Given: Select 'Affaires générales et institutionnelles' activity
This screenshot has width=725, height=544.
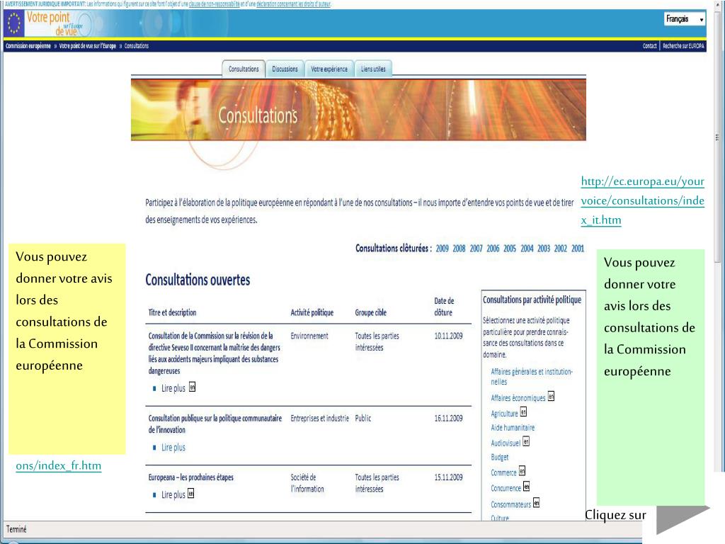Looking at the screenshot, I should [532, 377].
